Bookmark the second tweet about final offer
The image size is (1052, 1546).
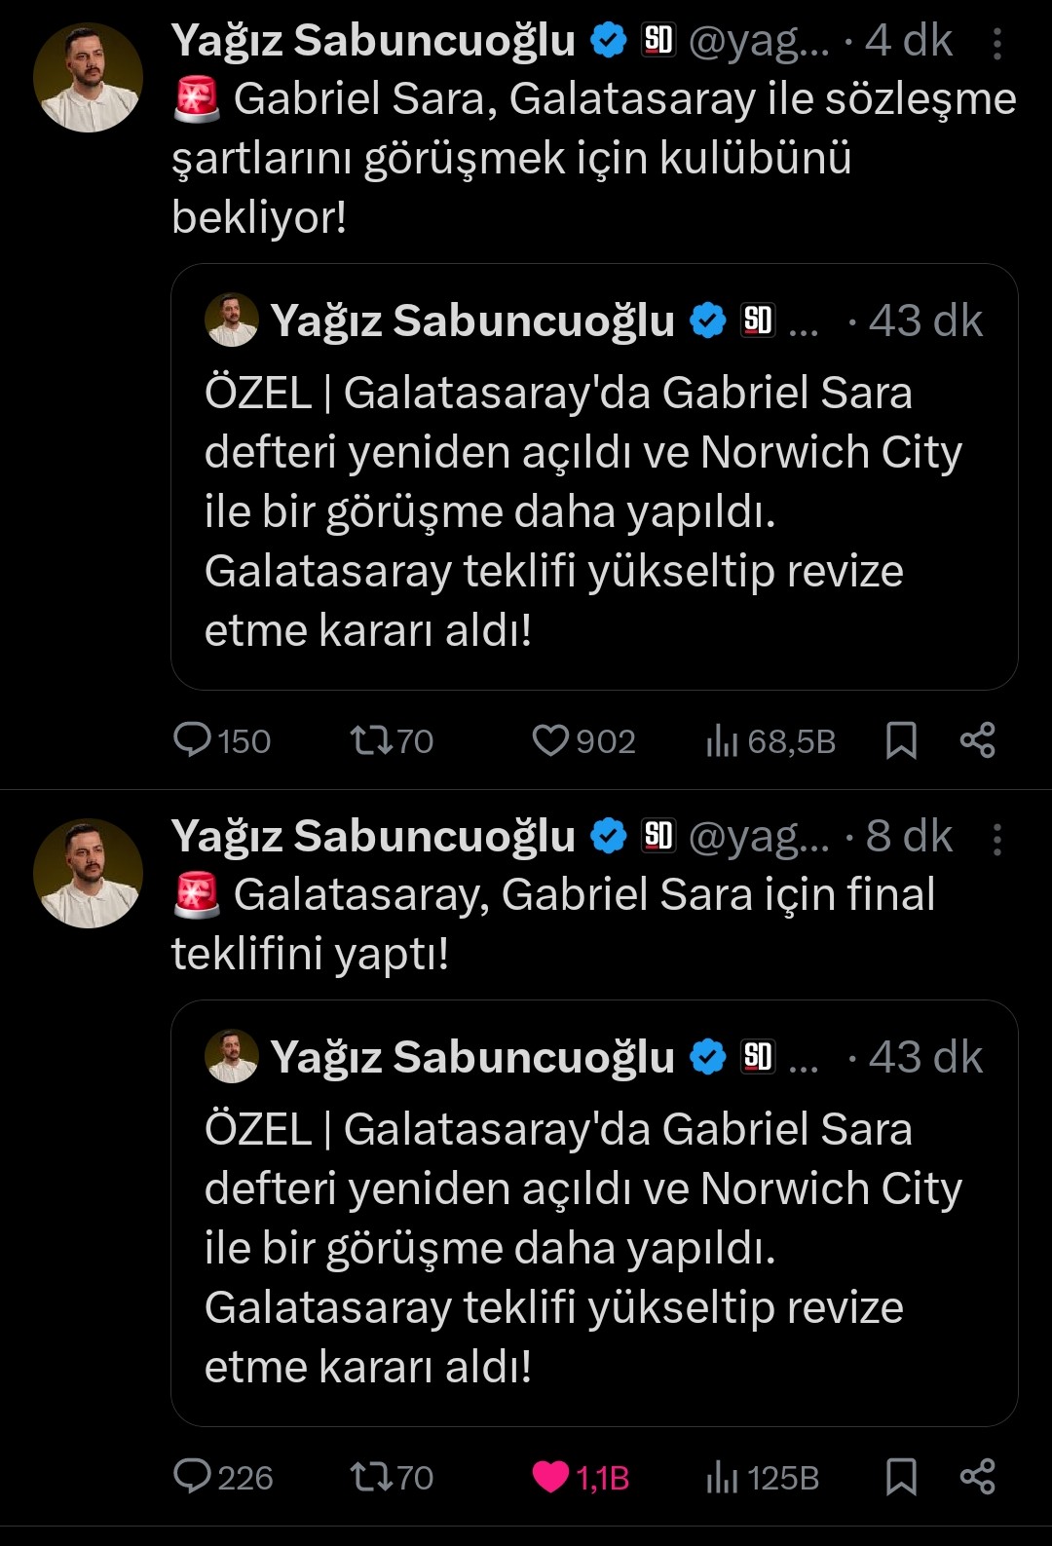(x=901, y=1477)
